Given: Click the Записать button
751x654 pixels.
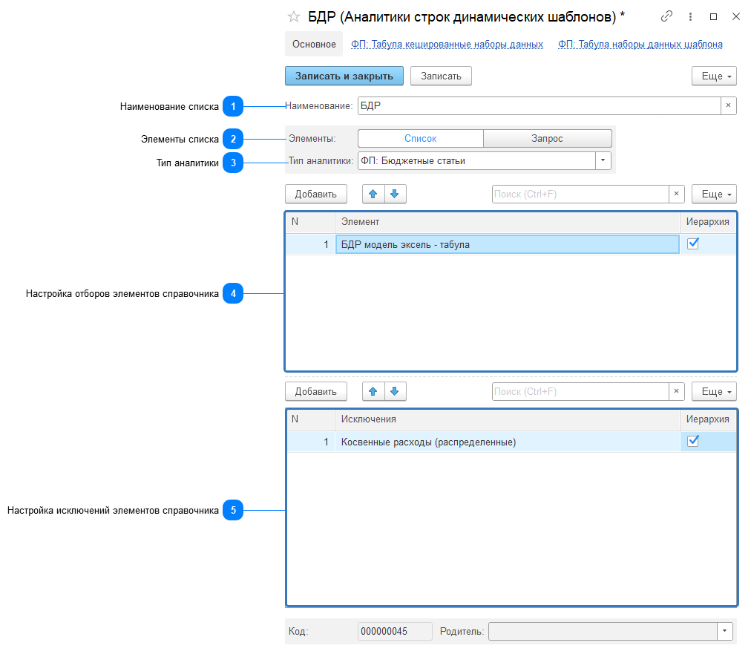Looking at the screenshot, I should (441, 76).
